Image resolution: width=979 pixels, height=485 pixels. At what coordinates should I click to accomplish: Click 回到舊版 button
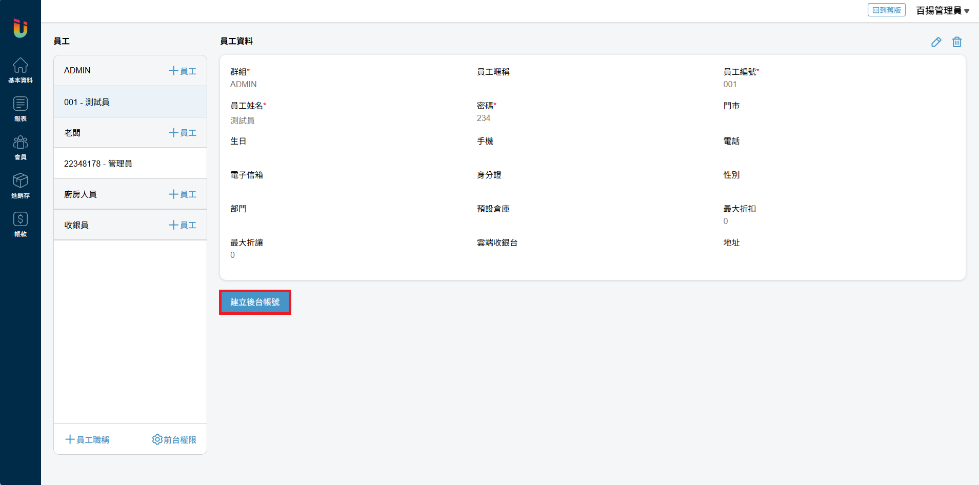(886, 10)
